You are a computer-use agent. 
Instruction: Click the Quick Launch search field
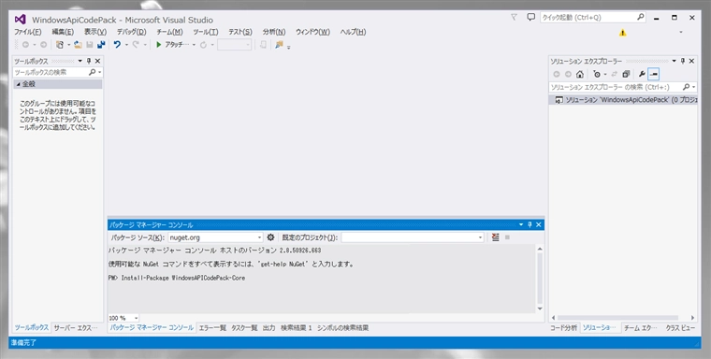point(592,17)
